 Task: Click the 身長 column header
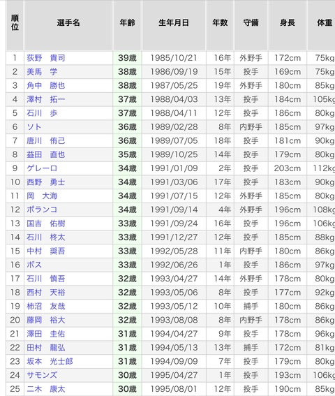[288, 23]
